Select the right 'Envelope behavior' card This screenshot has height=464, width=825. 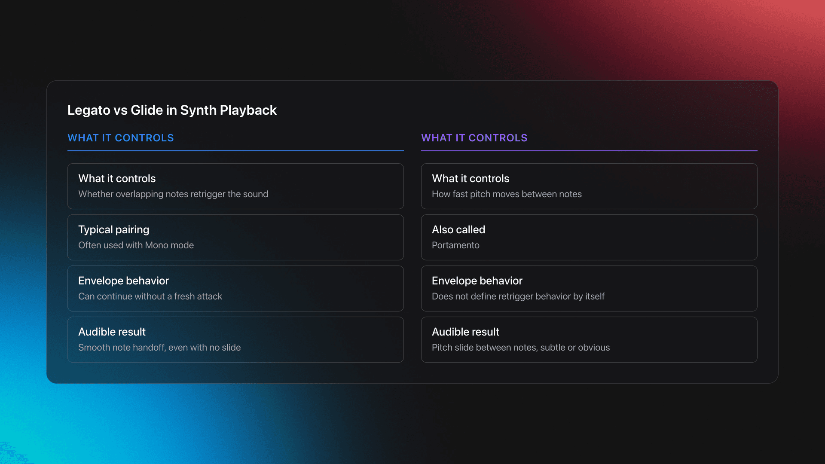[x=589, y=288]
